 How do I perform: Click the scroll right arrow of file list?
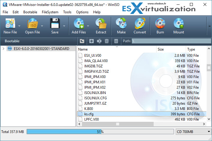(x=204, y=124)
